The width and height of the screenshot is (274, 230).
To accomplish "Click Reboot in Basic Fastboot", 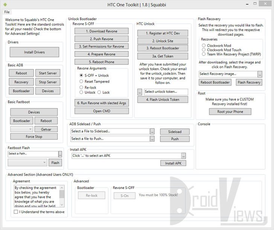I will (x=46, y=121).
